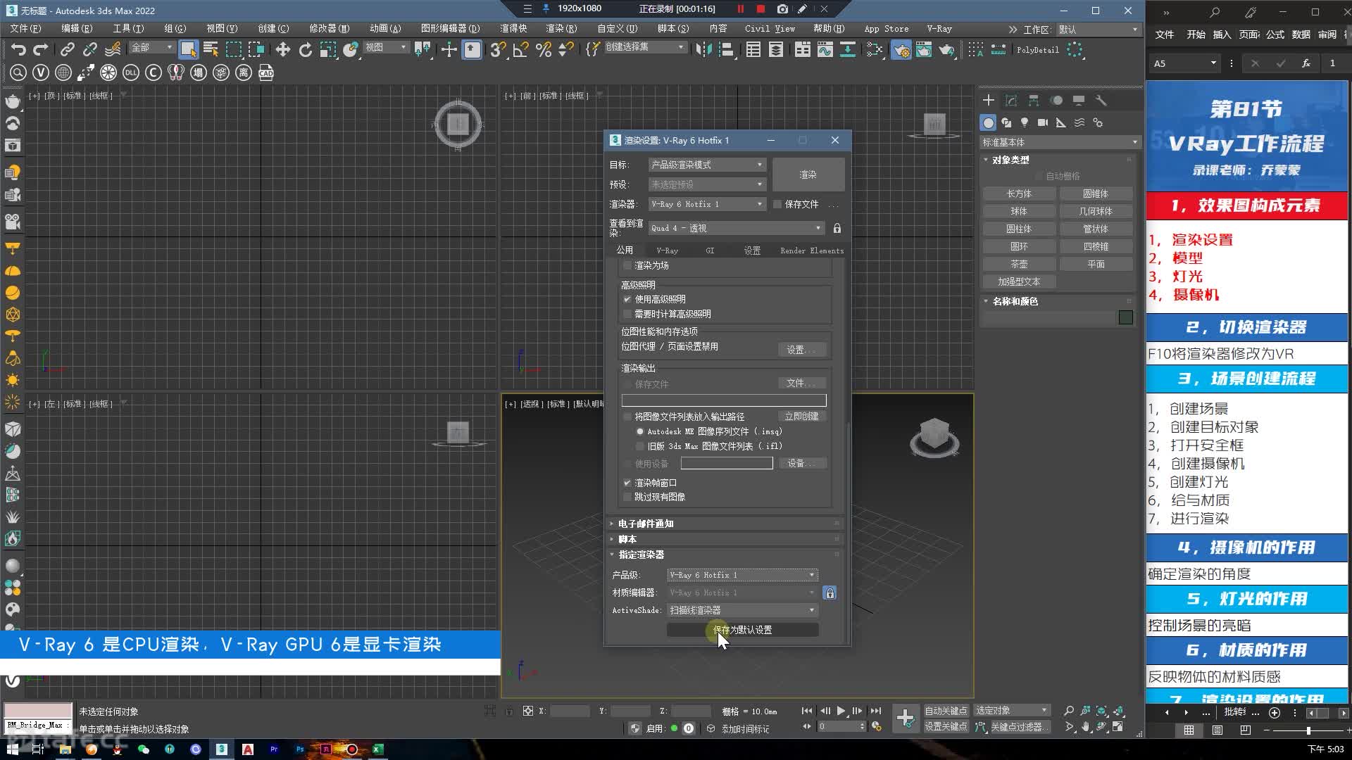
Task: Uncheck the 使用高级照明 checkbox
Action: 627,299
